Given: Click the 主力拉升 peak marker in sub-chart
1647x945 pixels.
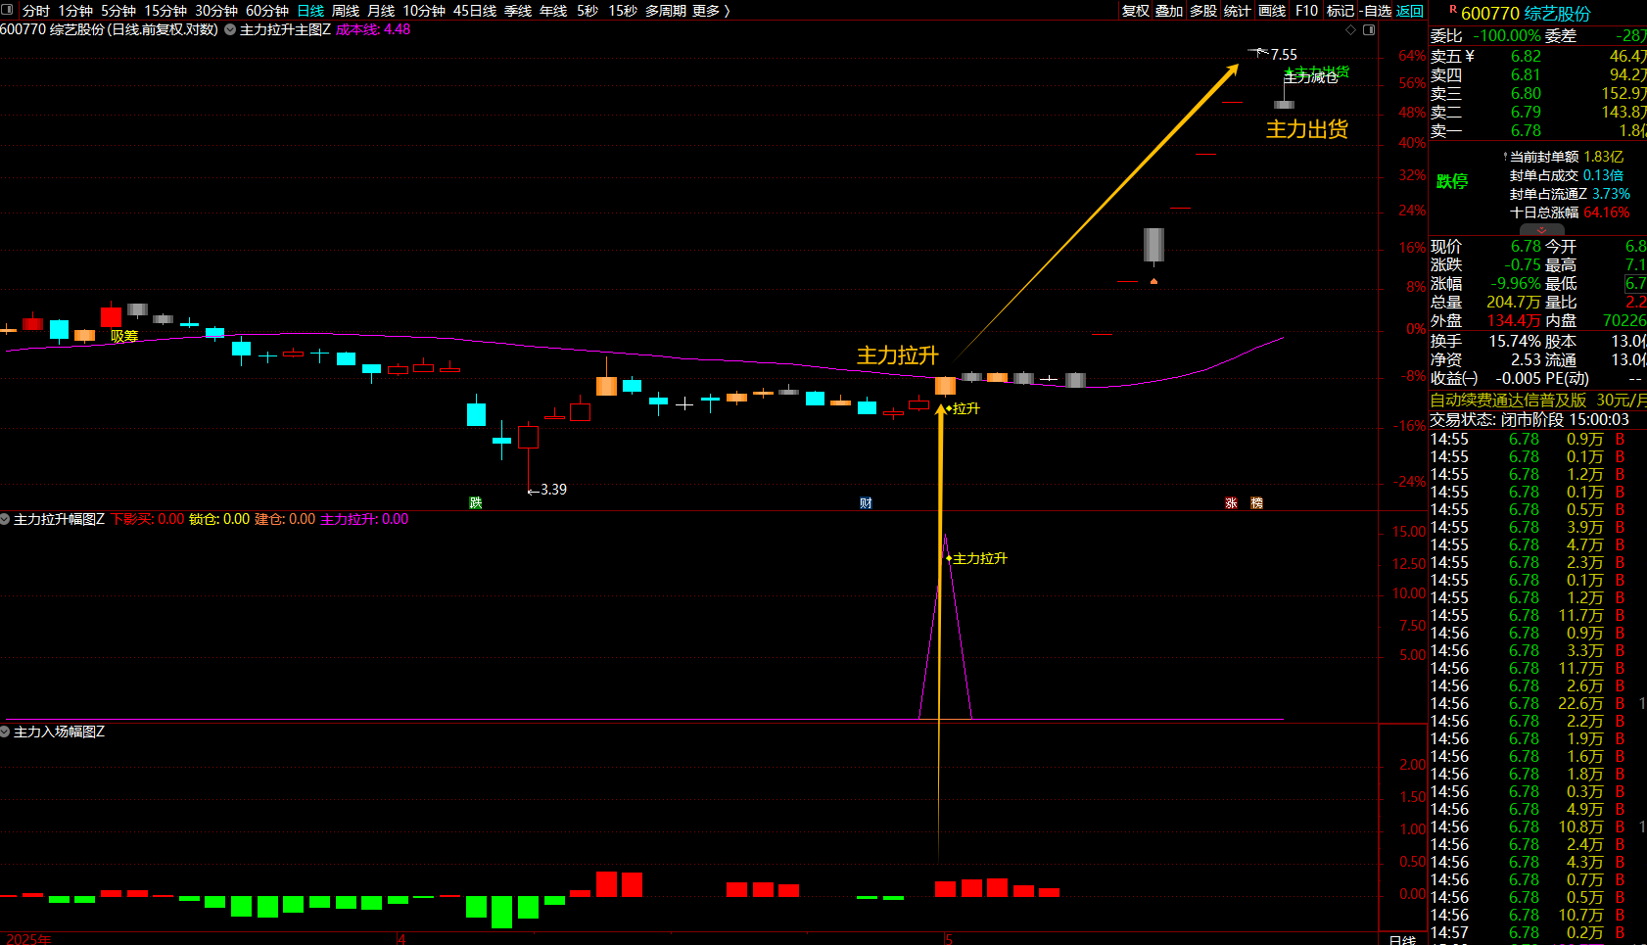Looking at the screenshot, I should tap(978, 558).
